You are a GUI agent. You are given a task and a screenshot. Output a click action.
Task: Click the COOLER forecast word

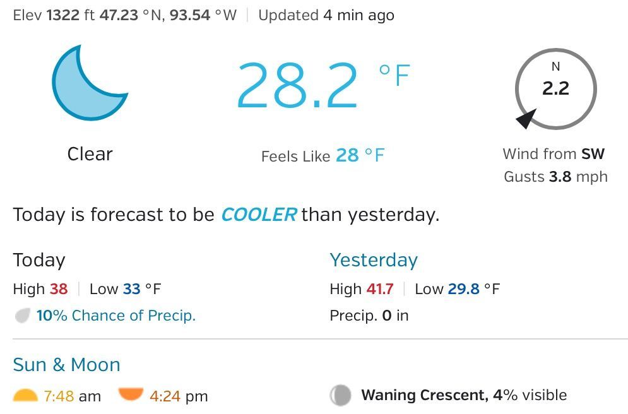coord(258,215)
